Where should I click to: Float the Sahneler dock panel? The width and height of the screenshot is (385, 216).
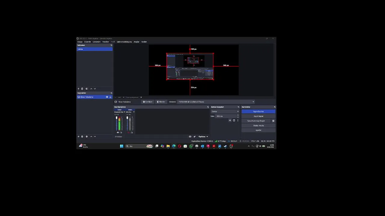(x=111, y=45)
